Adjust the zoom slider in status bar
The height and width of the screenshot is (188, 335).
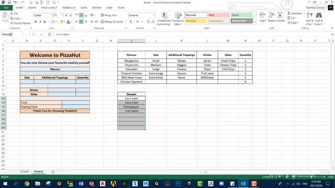coord(311,177)
